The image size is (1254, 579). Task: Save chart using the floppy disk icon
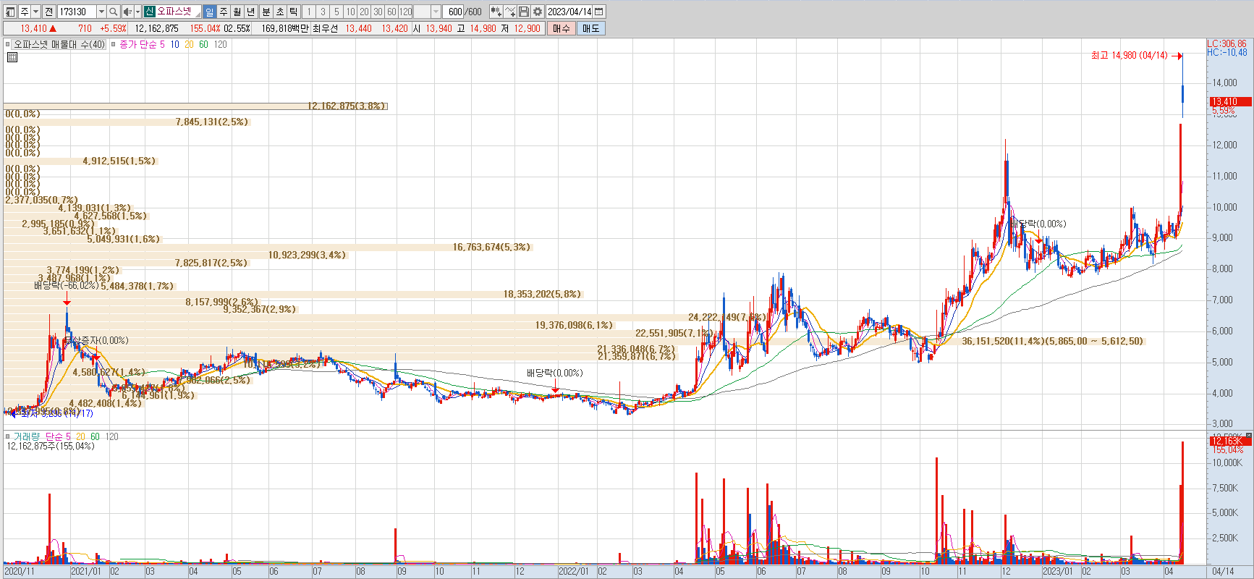[525, 12]
